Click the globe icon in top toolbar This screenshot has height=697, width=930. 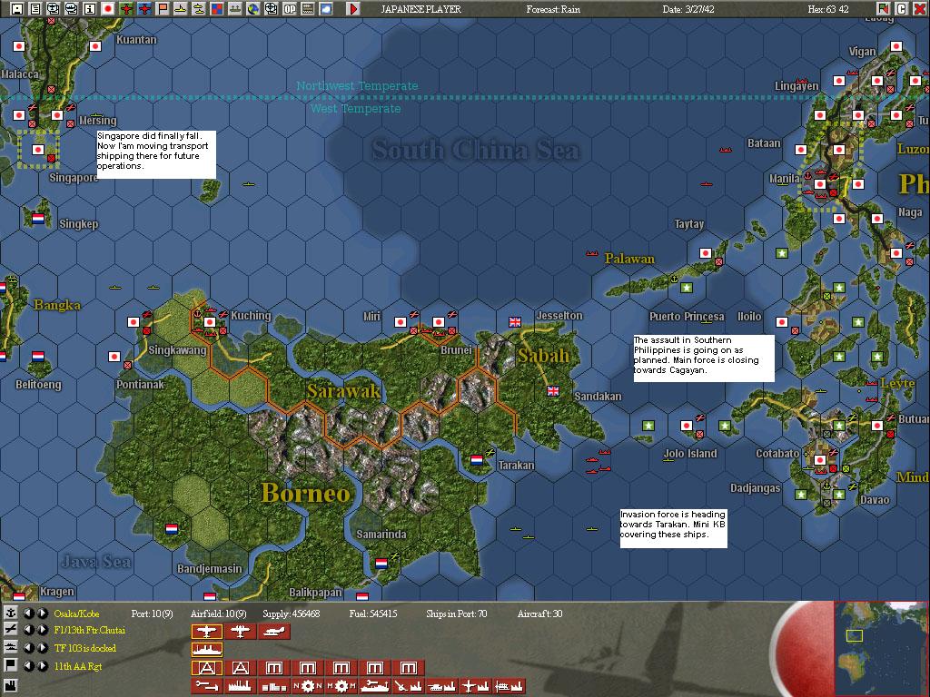pos(253,9)
